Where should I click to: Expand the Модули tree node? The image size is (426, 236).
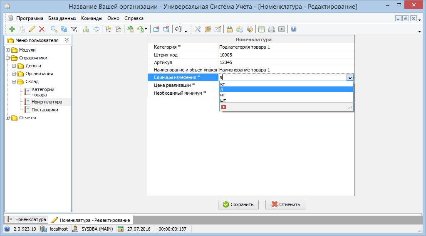click(8, 50)
